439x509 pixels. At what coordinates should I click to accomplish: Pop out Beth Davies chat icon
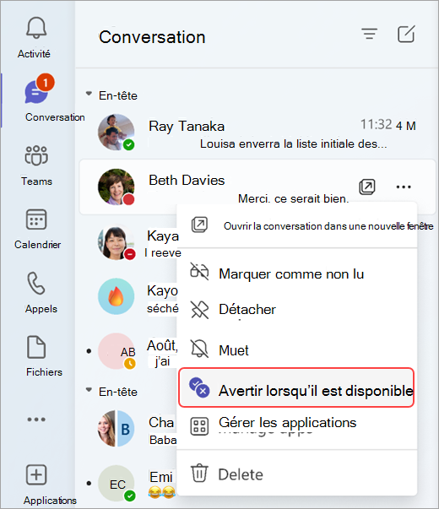(x=367, y=187)
